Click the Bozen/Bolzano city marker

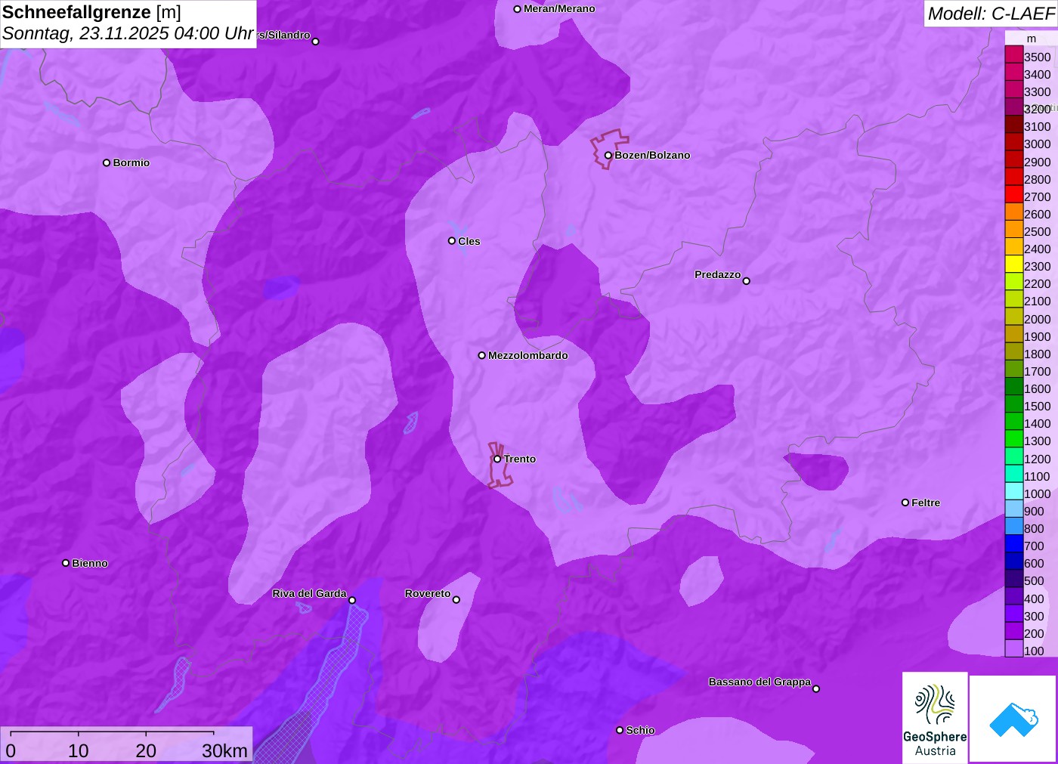(608, 155)
